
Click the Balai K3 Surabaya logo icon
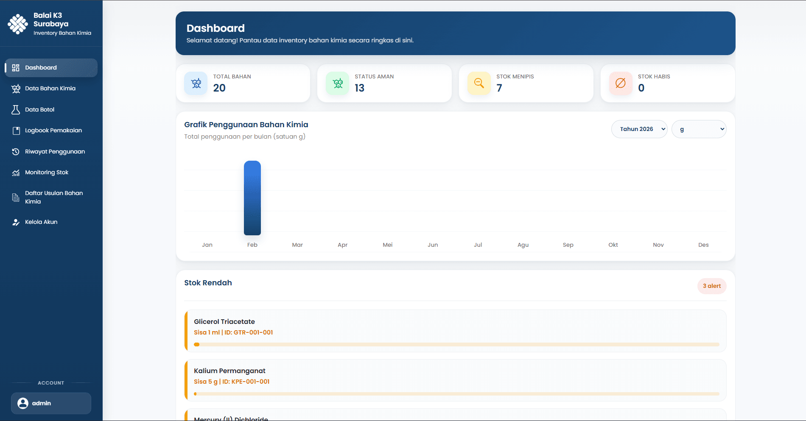[18, 24]
